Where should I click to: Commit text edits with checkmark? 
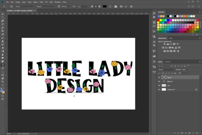[x=126, y=6]
